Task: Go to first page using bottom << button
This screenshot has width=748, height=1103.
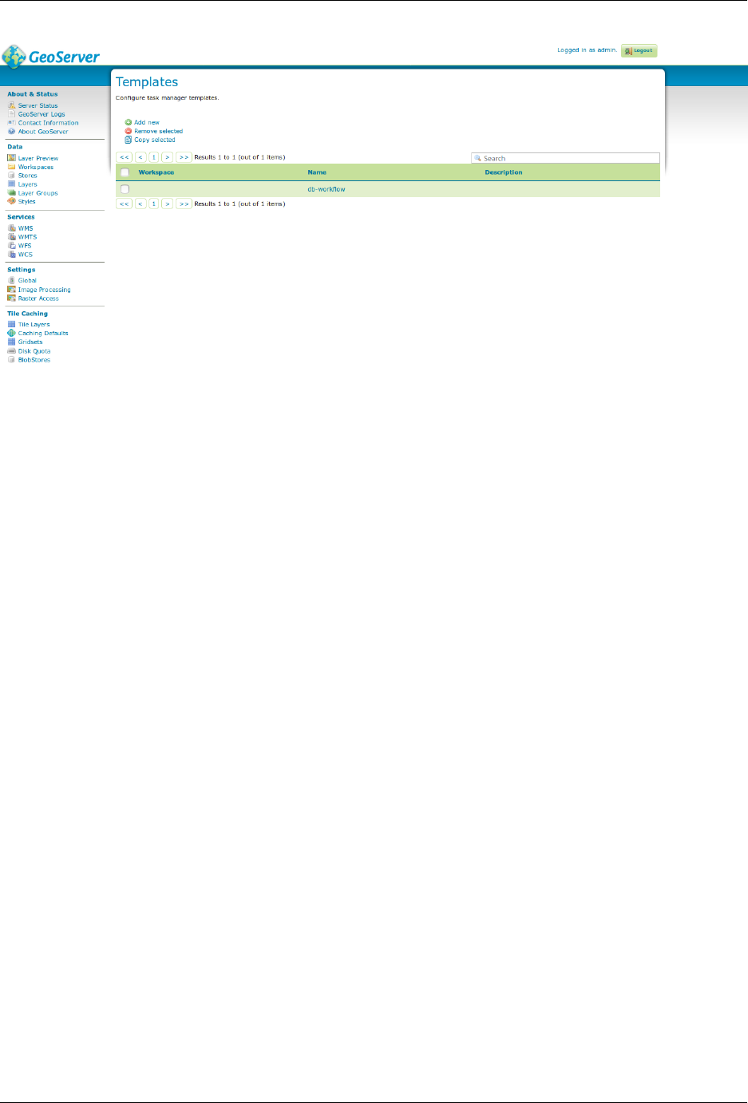Action: (x=125, y=204)
